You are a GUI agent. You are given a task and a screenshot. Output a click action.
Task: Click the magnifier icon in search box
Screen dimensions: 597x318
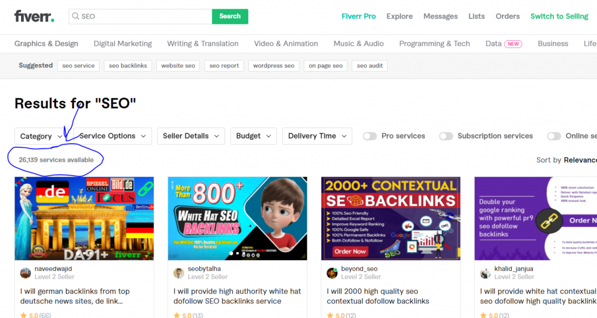[x=75, y=16]
